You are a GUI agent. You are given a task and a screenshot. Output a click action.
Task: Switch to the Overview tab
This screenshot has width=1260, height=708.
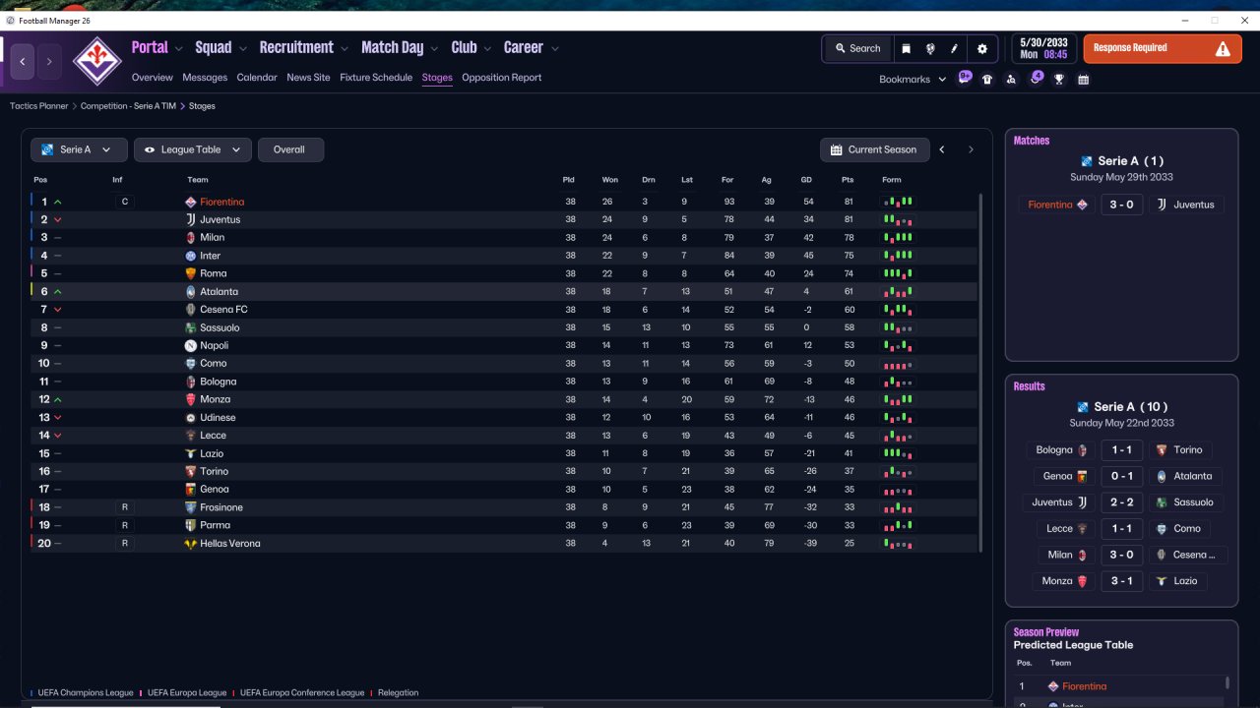[x=152, y=78]
